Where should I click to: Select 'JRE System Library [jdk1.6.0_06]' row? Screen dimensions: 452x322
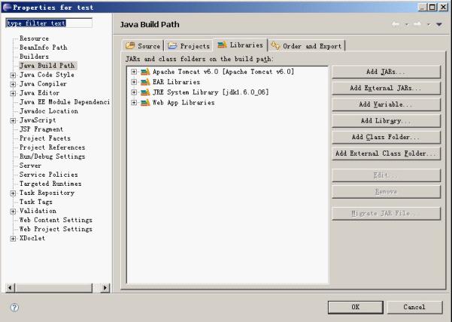(211, 93)
